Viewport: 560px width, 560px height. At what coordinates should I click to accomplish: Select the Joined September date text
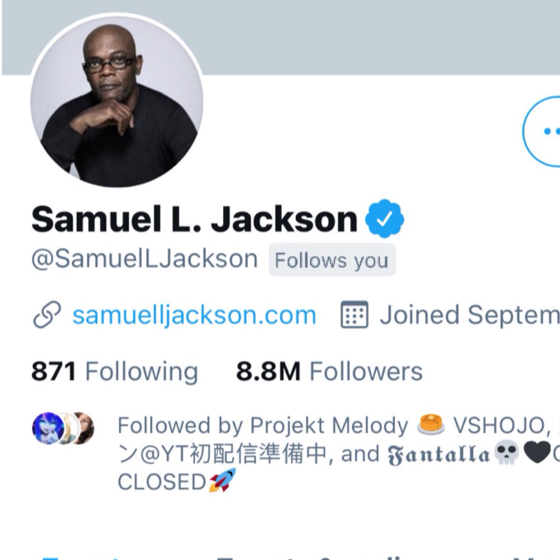(469, 316)
